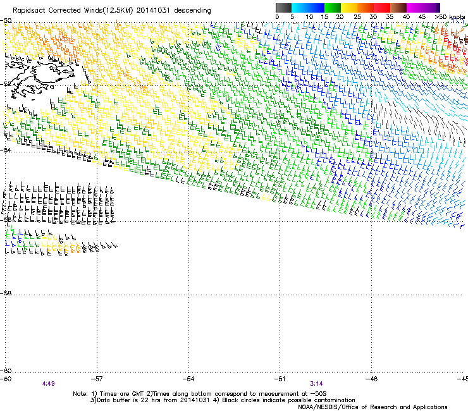Click the word 'descending' in the title
Screen dimensions: 468x411
[x=192, y=11]
